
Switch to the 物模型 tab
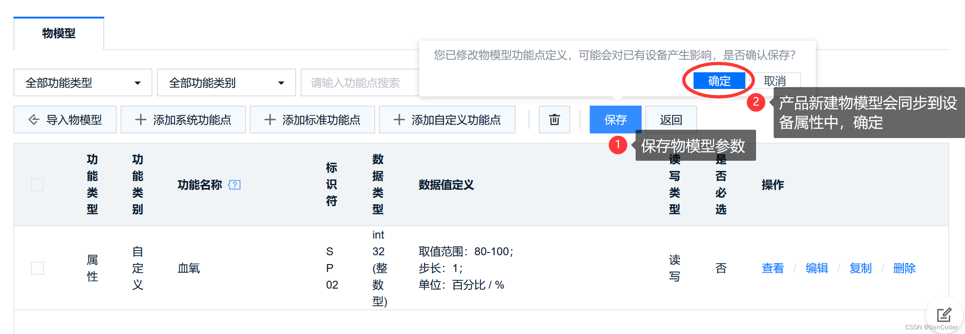(59, 33)
